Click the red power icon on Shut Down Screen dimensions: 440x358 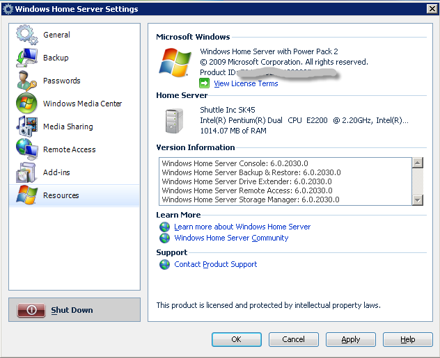click(x=31, y=310)
